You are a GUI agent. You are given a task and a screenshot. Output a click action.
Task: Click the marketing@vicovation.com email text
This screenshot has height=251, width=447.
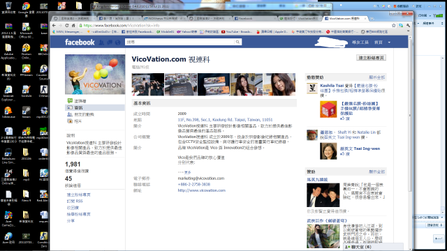201,178
